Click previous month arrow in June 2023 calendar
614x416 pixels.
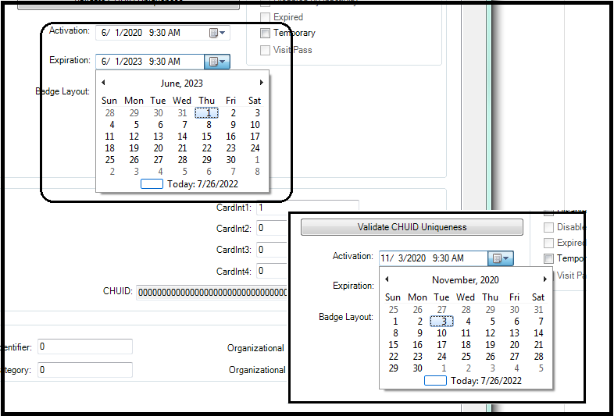coord(103,83)
